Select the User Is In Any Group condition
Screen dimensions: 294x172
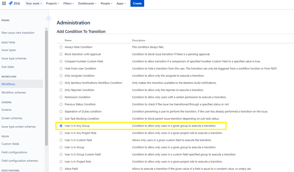coord(61,126)
